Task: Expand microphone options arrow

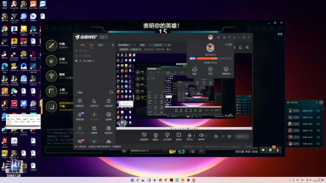Action: tap(194, 136)
